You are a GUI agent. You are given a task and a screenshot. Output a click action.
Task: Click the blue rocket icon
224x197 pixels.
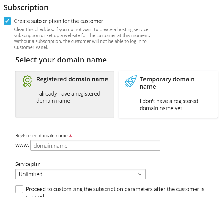131,81
